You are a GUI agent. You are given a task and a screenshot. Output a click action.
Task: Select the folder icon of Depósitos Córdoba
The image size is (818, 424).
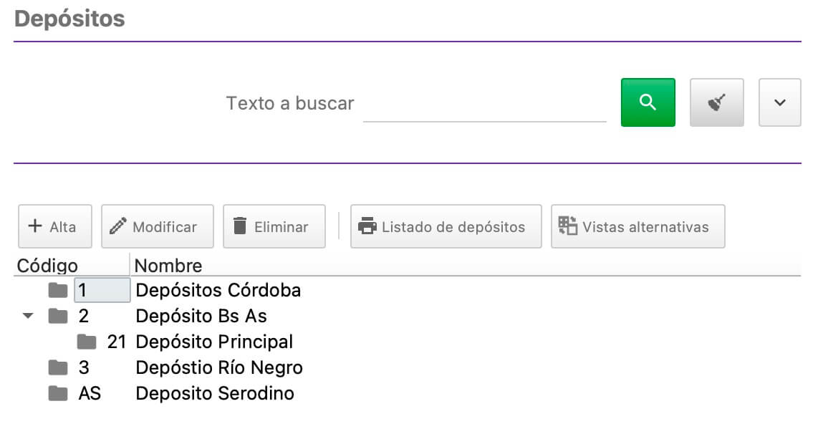(x=58, y=290)
